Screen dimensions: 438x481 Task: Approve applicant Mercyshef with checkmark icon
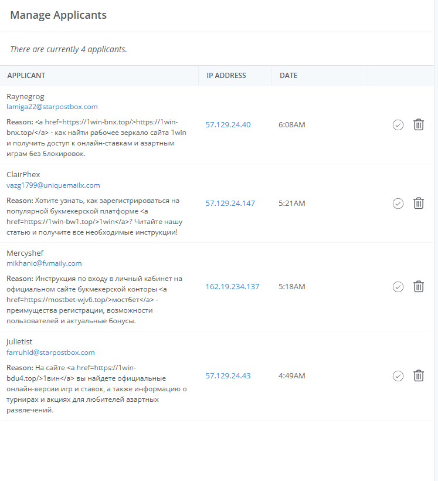398,287
